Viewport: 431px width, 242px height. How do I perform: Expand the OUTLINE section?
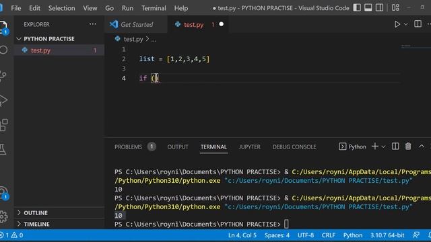59,212
